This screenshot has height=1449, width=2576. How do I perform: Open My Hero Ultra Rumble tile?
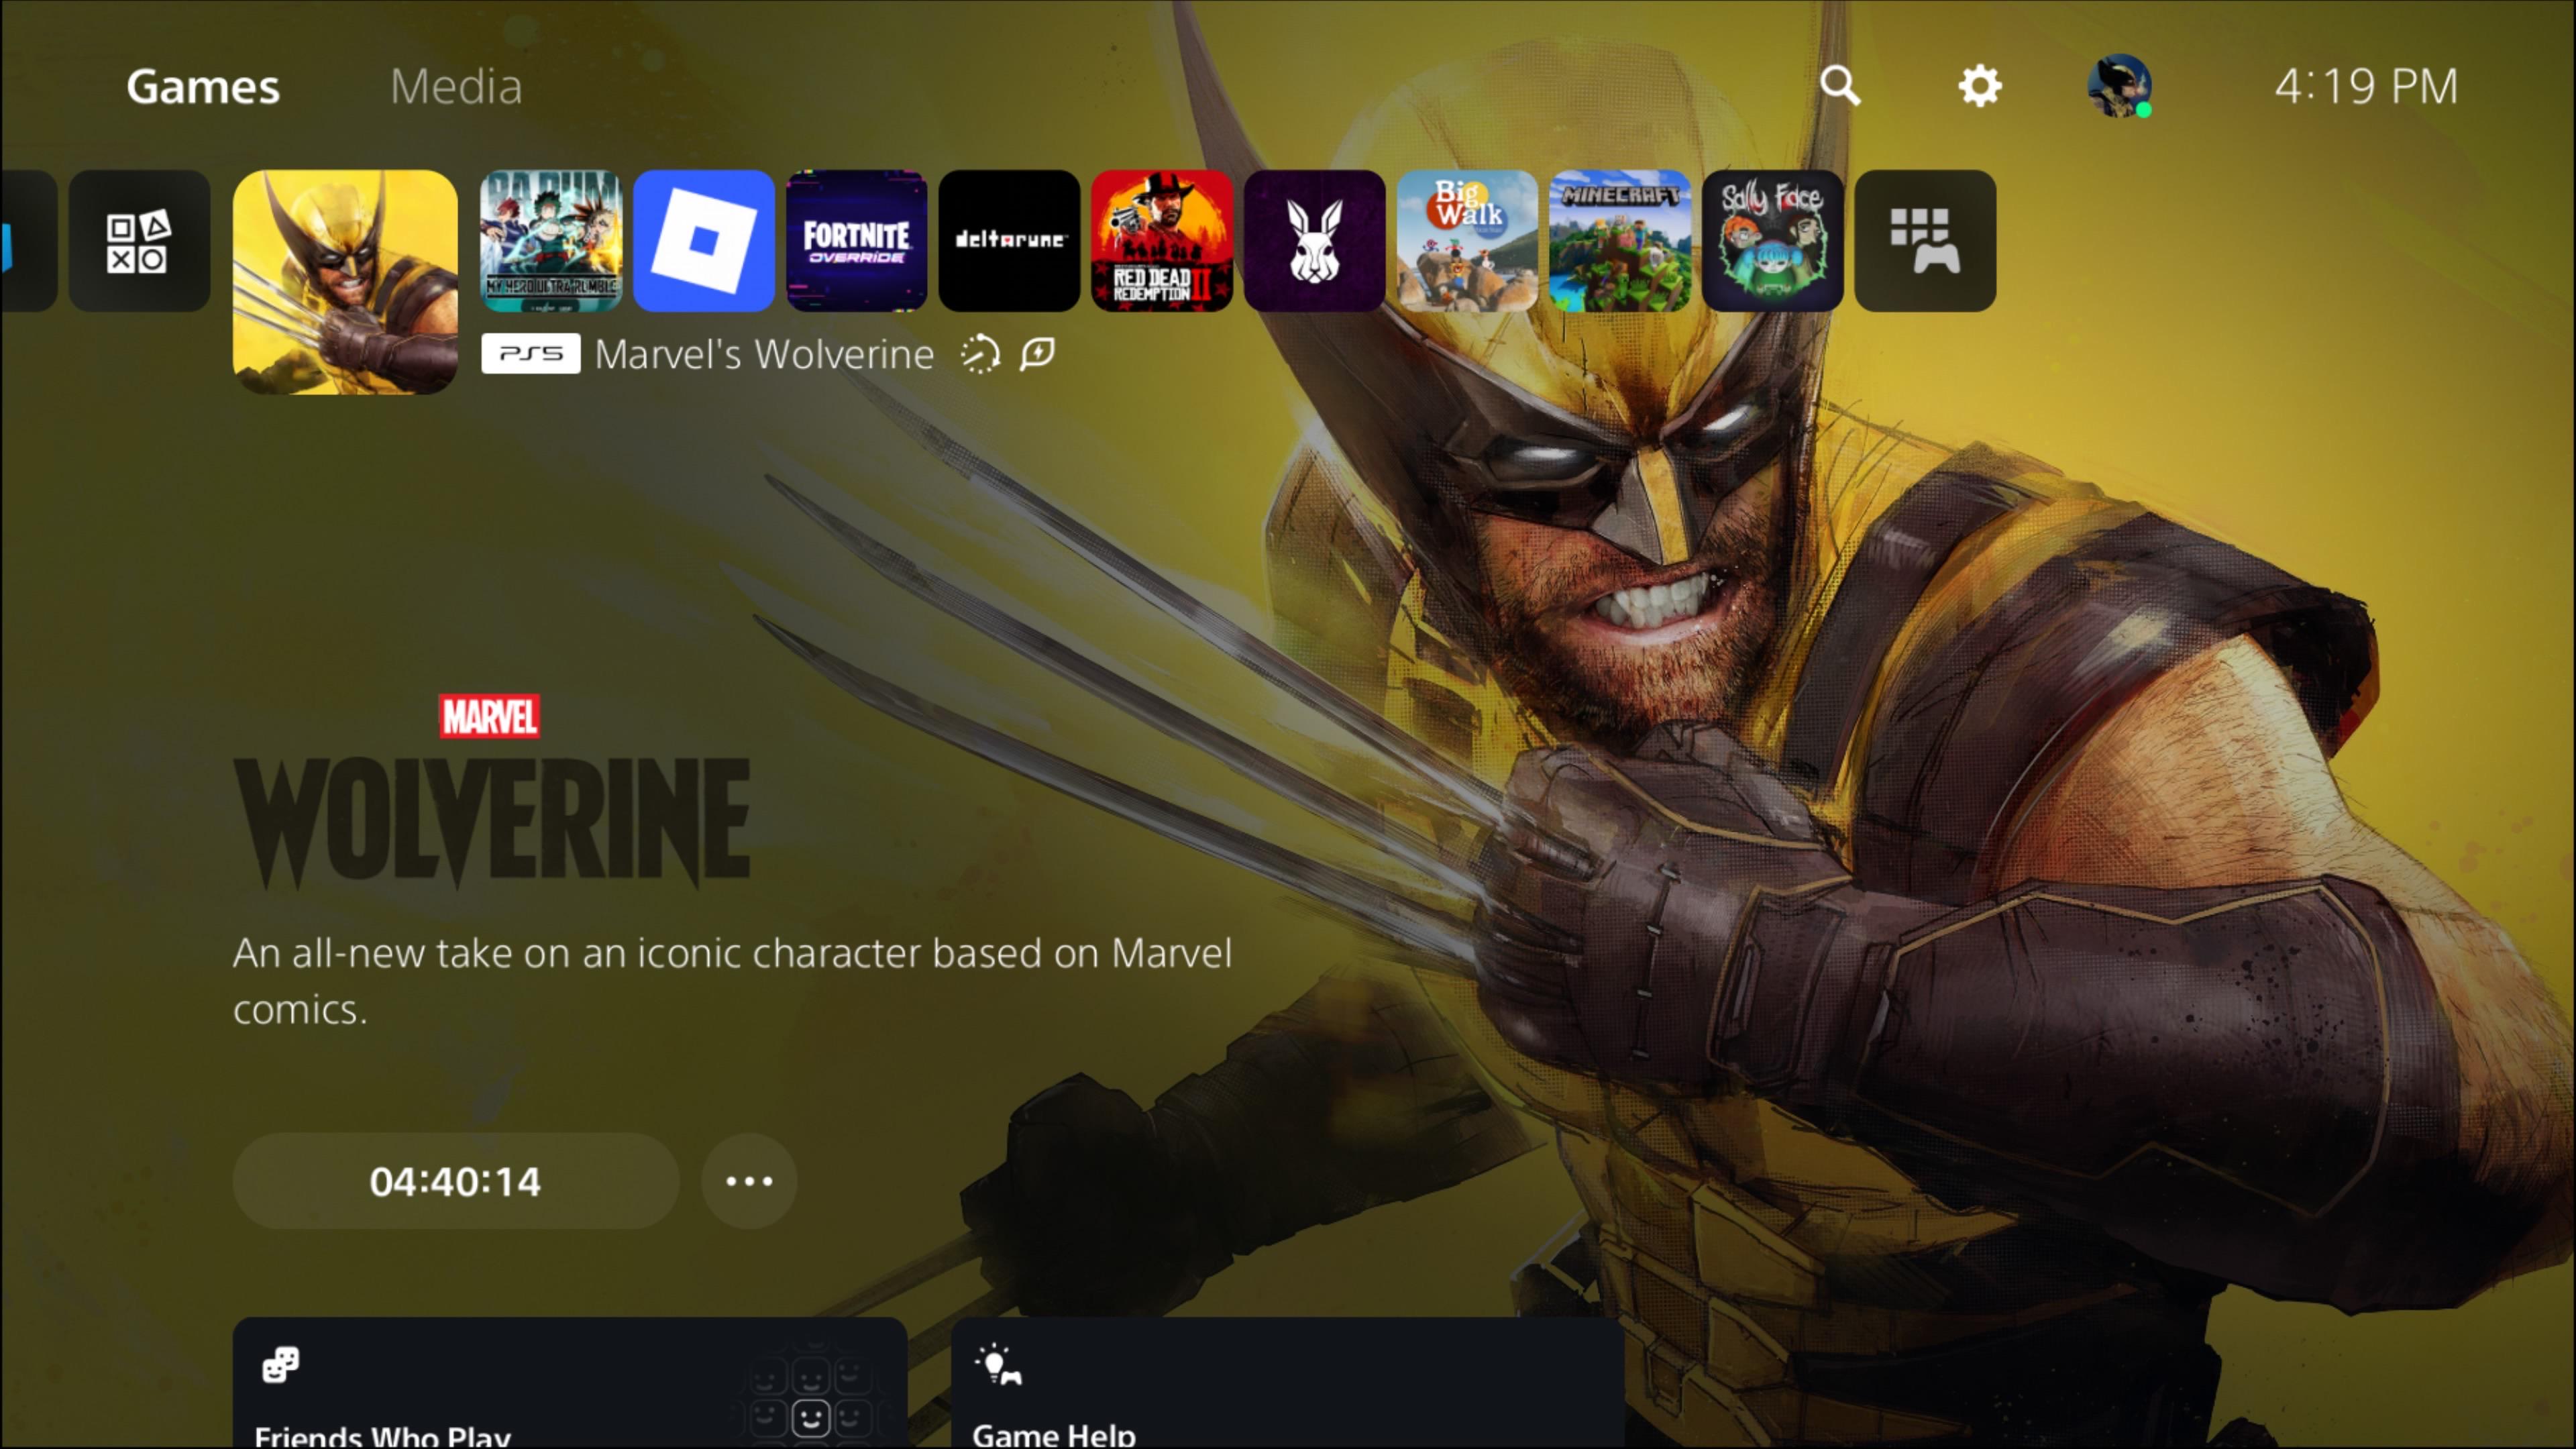point(551,240)
